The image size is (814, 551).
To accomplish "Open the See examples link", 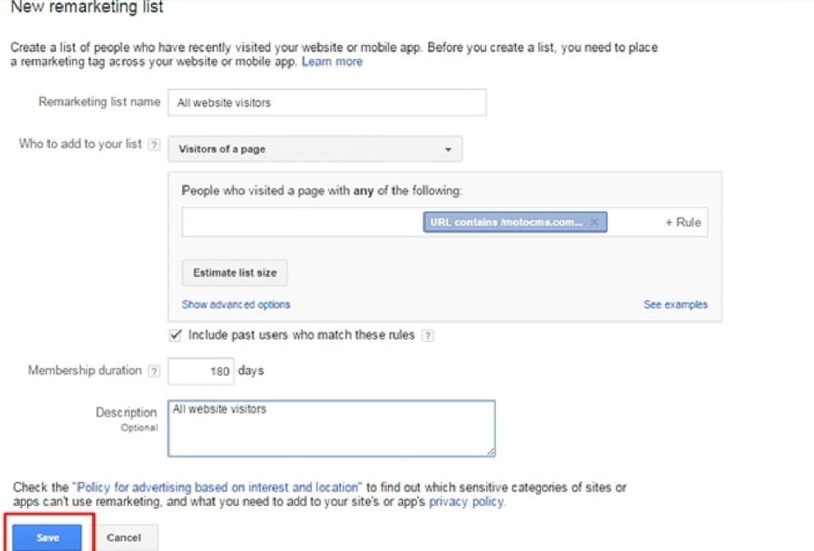I will click(675, 304).
